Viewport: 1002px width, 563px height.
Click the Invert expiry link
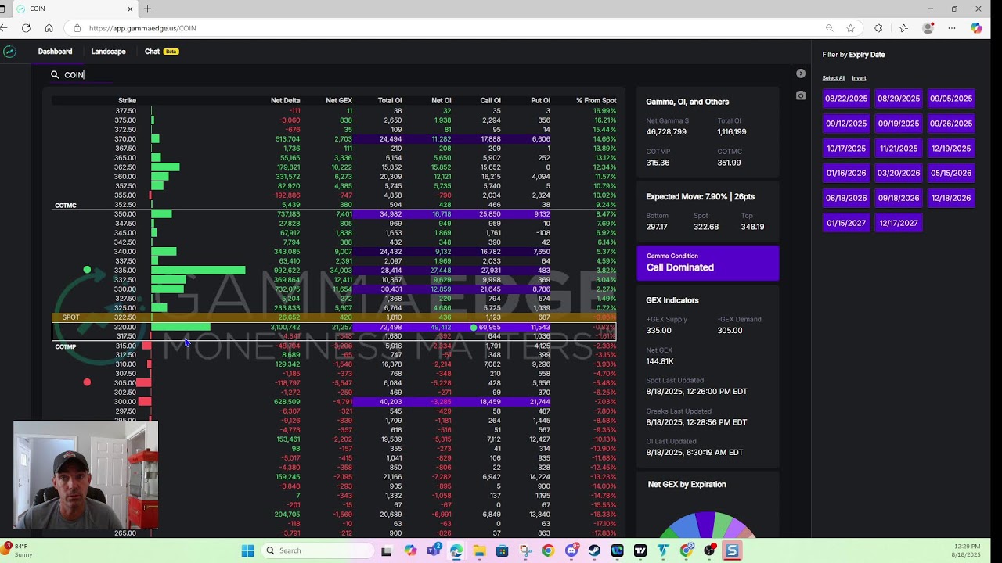tap(859, 78)
